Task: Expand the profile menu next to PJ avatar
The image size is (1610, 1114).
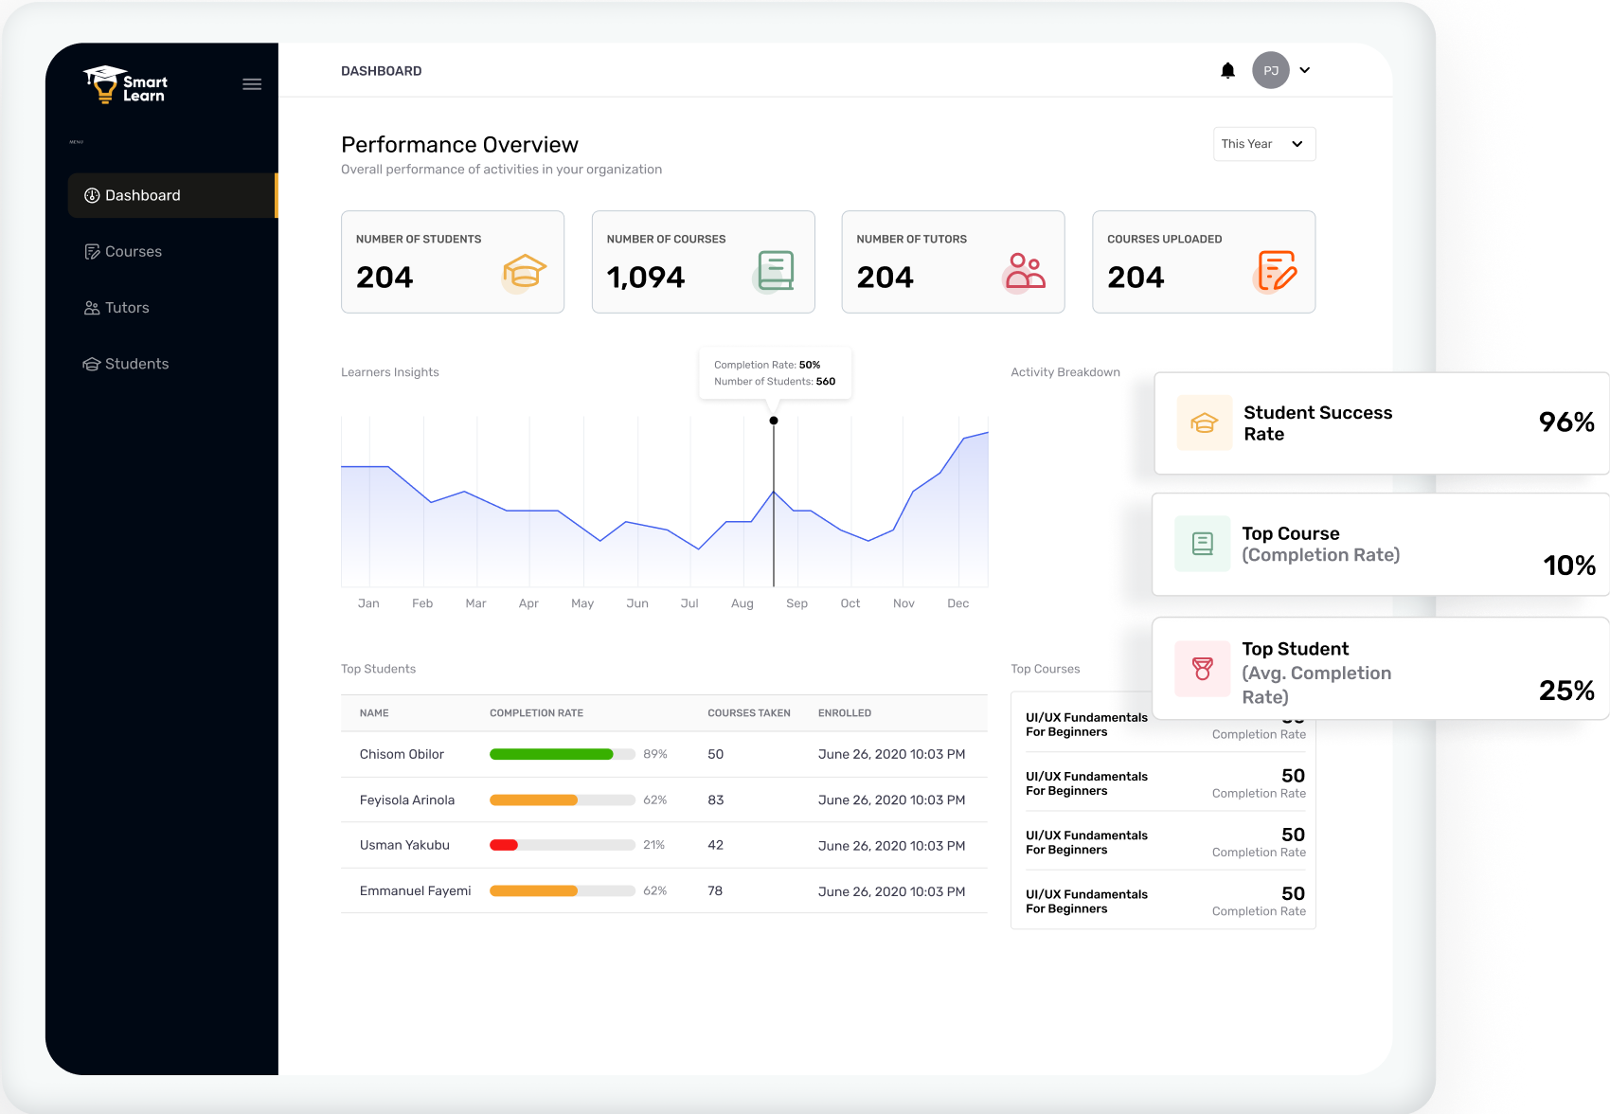Action: coord(1305,70)
